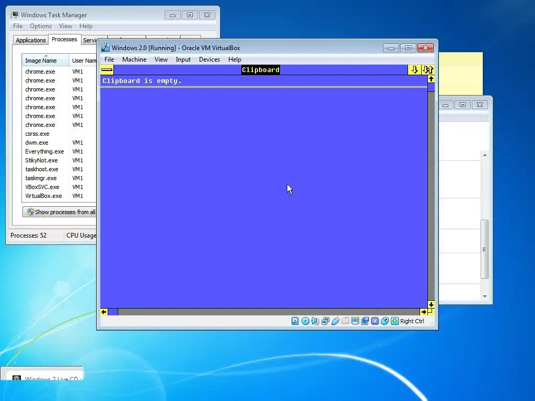Screen dimensions: 535x401
Task: Open the Input menu
Action: [x=183, y=60]
